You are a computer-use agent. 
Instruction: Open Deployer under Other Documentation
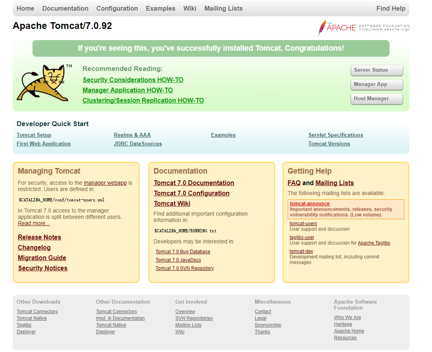(106, 332)
